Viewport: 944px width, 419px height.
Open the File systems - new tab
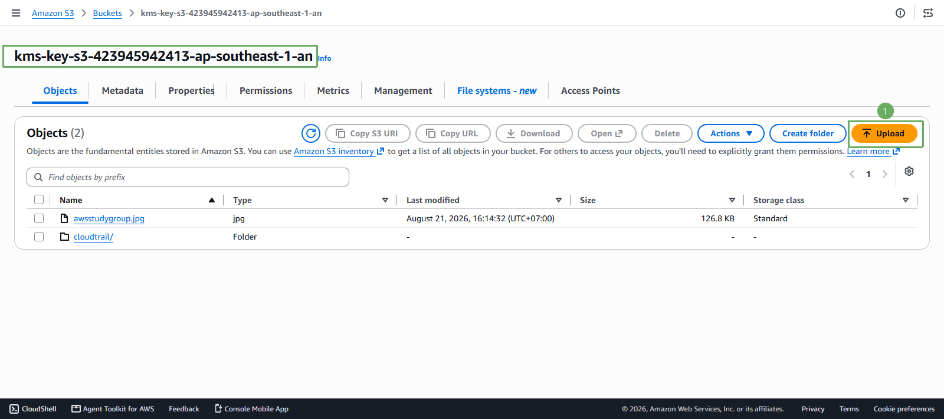coord(497,91)
